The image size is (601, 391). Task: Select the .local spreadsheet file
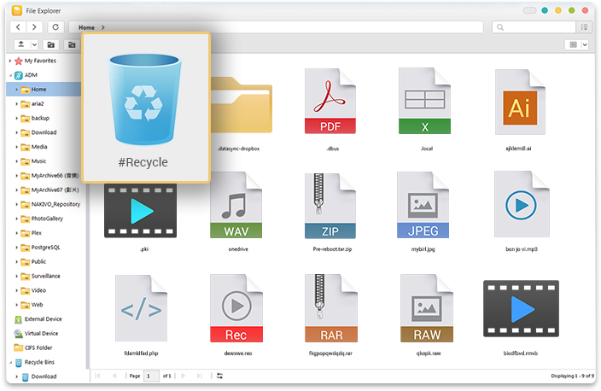point(424,108)
